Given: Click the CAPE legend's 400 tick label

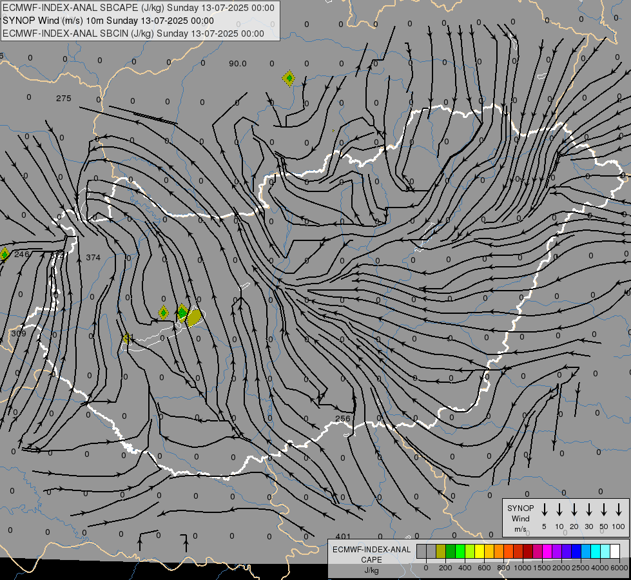Looking at the screenshot, I should click(x=465, y=568).
